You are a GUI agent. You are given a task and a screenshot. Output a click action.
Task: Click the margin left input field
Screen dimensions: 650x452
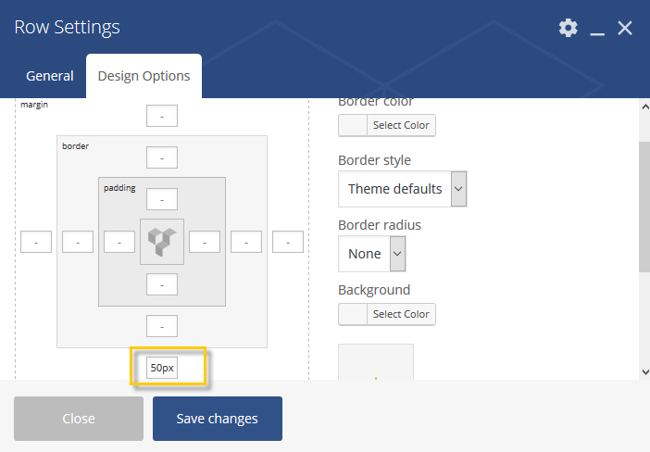(x=36, y=242)
